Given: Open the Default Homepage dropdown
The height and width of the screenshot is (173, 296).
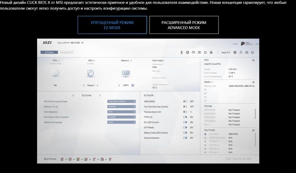Looking at the screenshot, I should (121, 122).
